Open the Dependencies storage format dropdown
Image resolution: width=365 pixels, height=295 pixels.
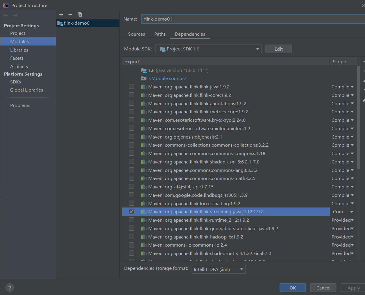coord(241,269)
